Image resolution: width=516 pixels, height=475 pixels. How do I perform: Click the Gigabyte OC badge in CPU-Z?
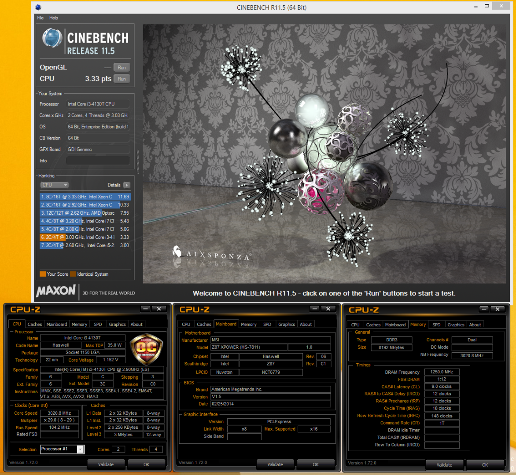[147, 349]
